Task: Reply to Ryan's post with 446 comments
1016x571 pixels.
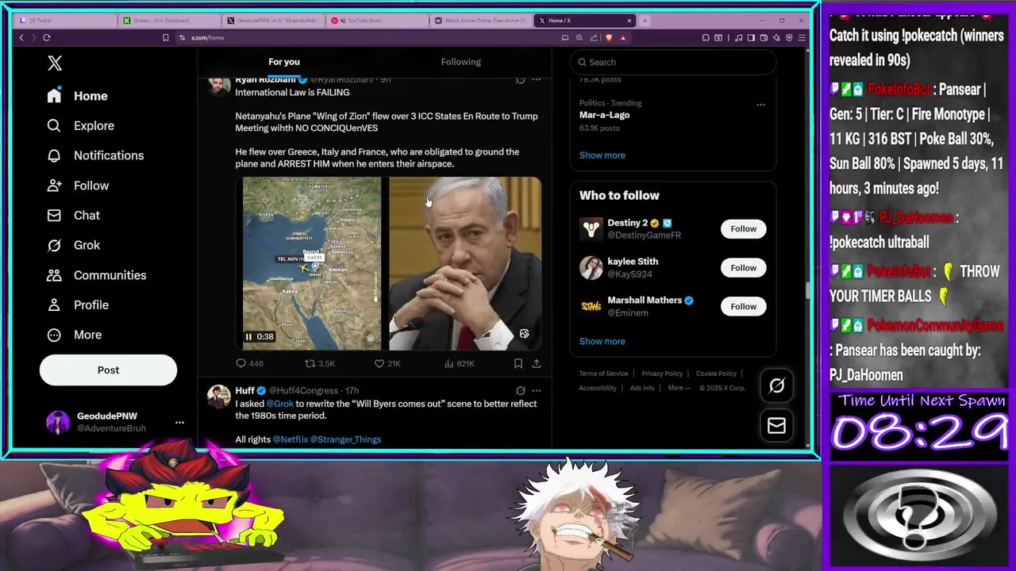Action: point(249,363)
